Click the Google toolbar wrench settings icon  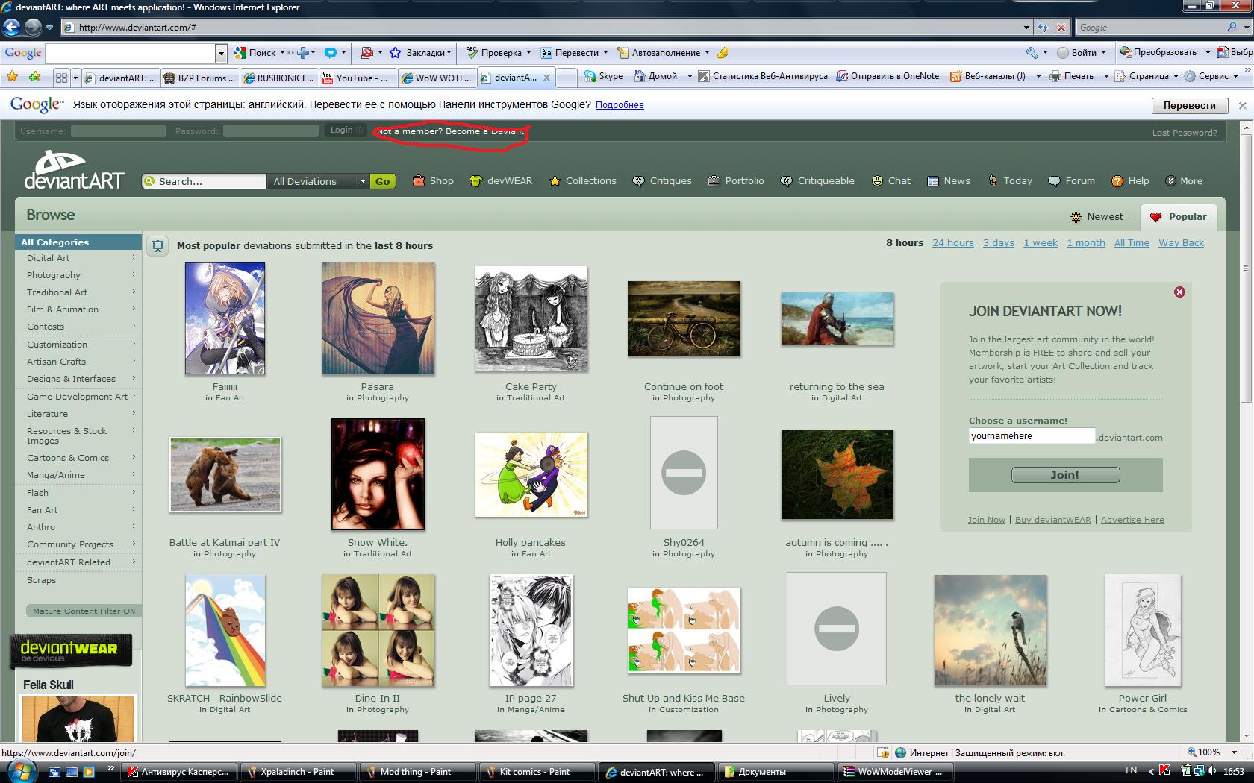1032,53
